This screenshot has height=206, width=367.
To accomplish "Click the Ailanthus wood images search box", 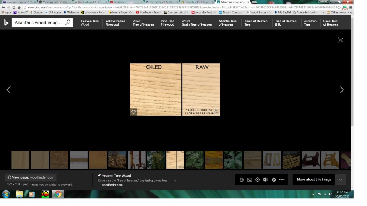I will click(37, 23).
